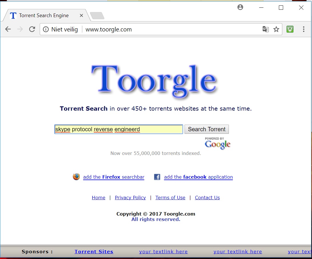Open the Torrent Sites sponsor link

tap(94, 252)
